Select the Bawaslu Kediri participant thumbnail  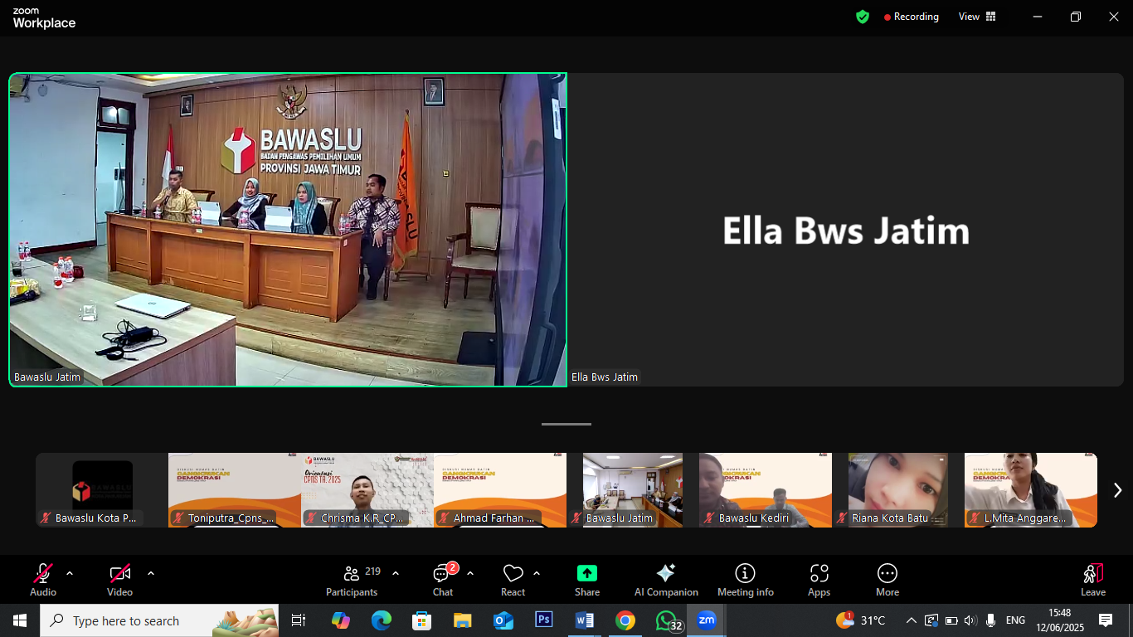click(x=766, y=490)
